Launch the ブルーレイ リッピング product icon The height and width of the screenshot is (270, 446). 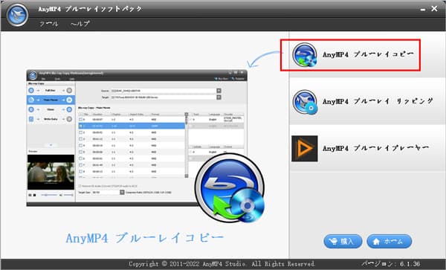305,102
